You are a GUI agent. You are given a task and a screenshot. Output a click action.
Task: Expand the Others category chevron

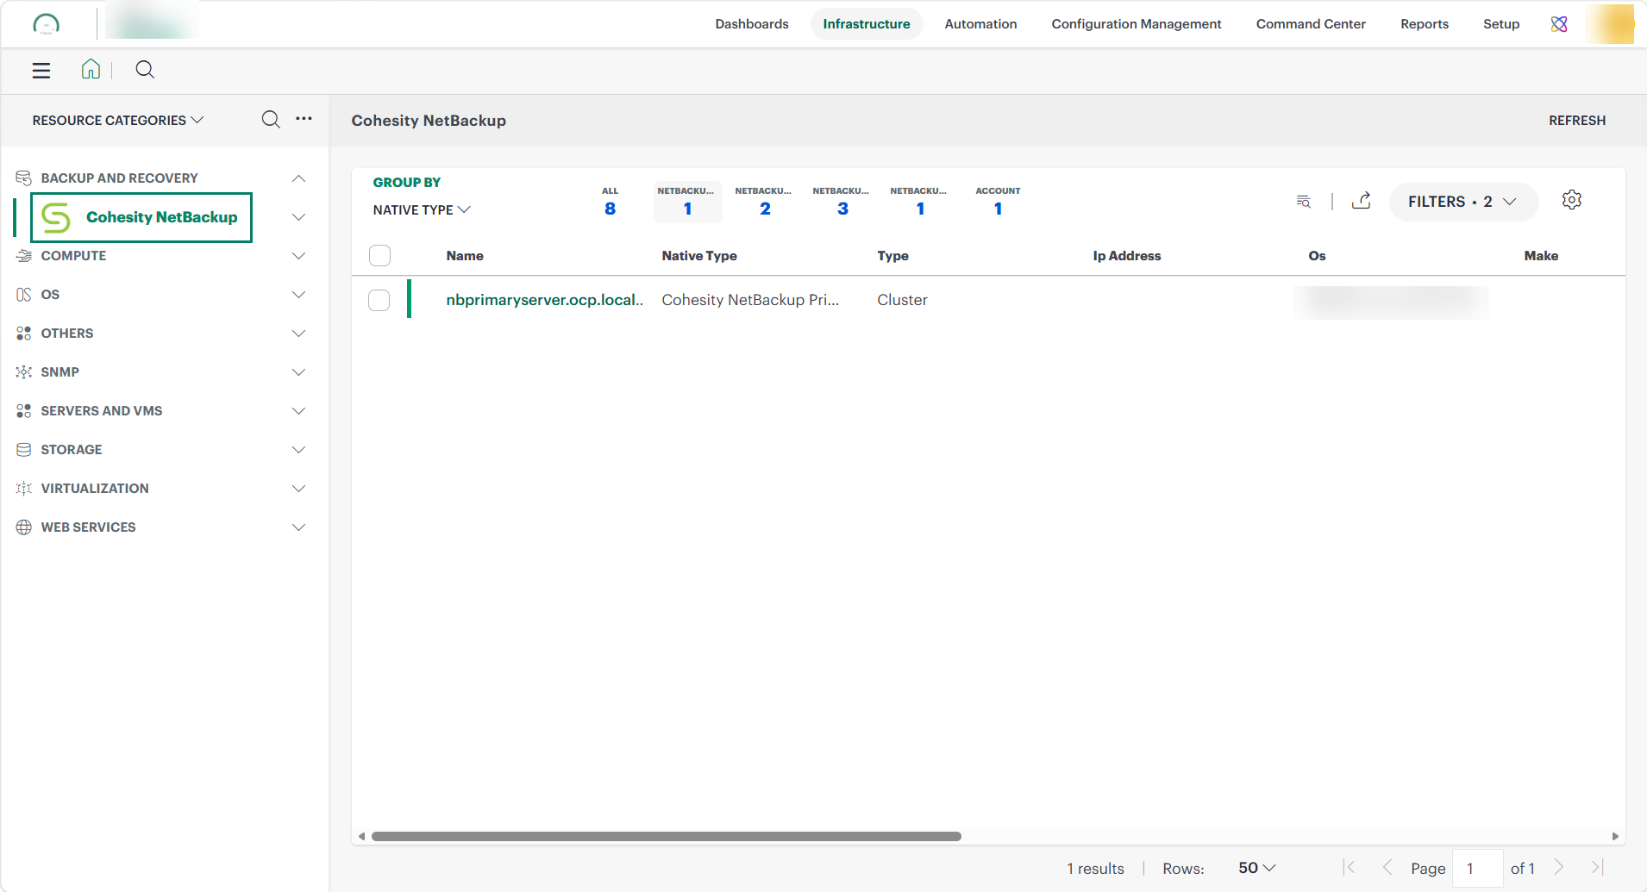point(298,334)
